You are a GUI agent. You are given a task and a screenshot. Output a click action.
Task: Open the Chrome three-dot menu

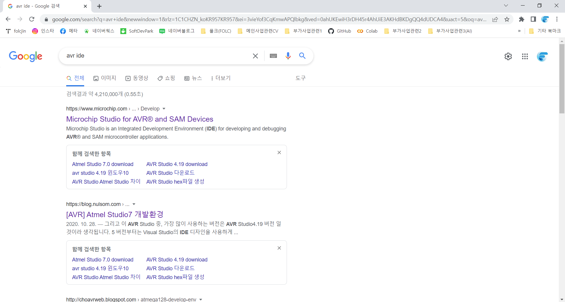click(557, 19)
